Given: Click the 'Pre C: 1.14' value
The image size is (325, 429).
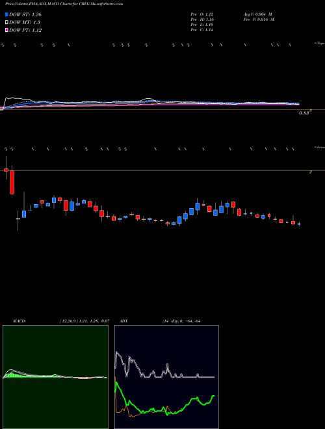Looking at the screenshot, I should pyautogui.click(x=203, y=30).
